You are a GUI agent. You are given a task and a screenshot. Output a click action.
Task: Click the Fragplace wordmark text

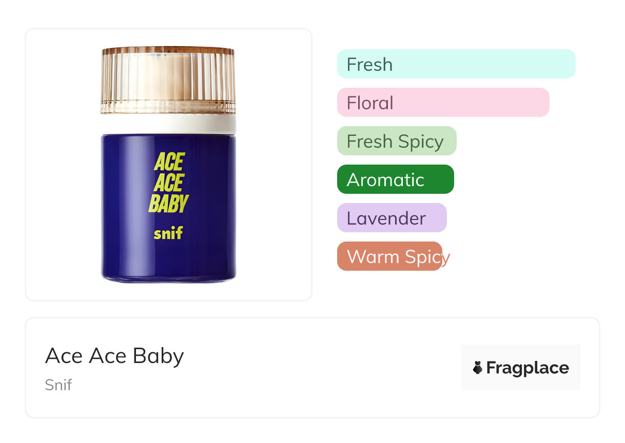(x=528, y=368)
